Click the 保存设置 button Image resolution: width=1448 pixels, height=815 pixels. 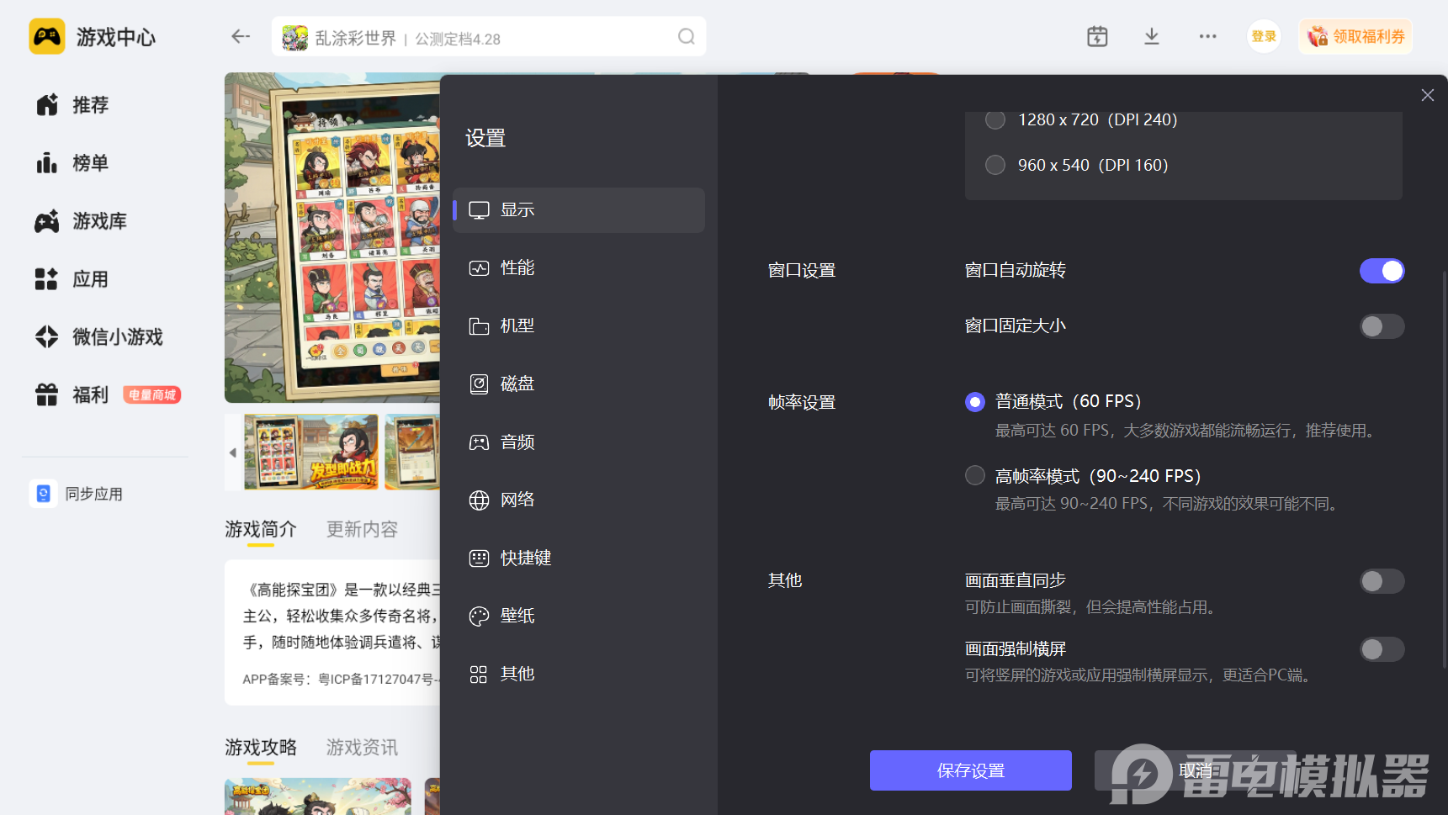click(x=970, y=770)
